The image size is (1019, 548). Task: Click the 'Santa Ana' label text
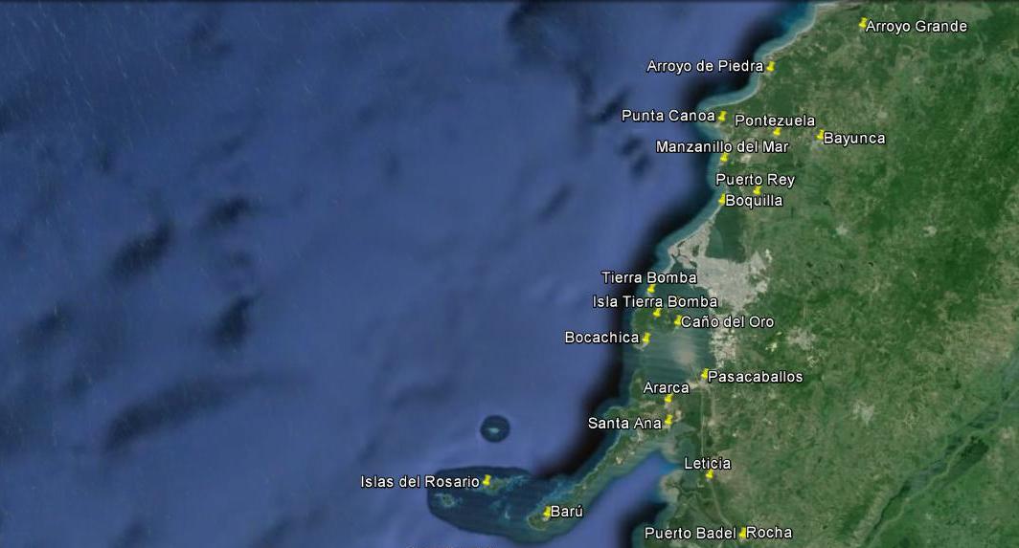[624, 424]
